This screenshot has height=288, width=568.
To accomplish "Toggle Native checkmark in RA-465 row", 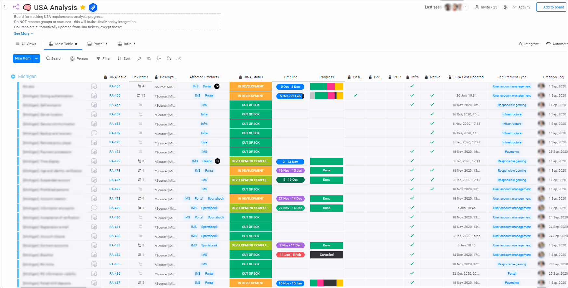I will pyautogui.click(x=432, y=96).
